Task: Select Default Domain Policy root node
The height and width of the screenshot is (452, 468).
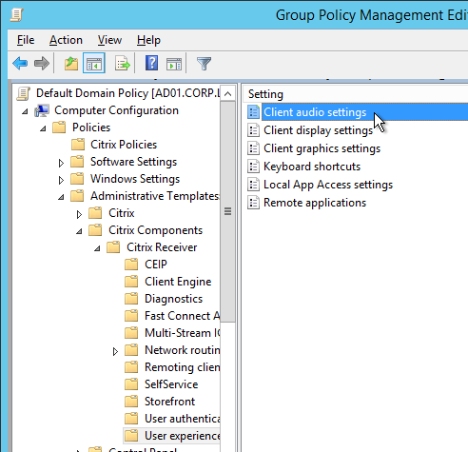Action: tap(127, 93)
